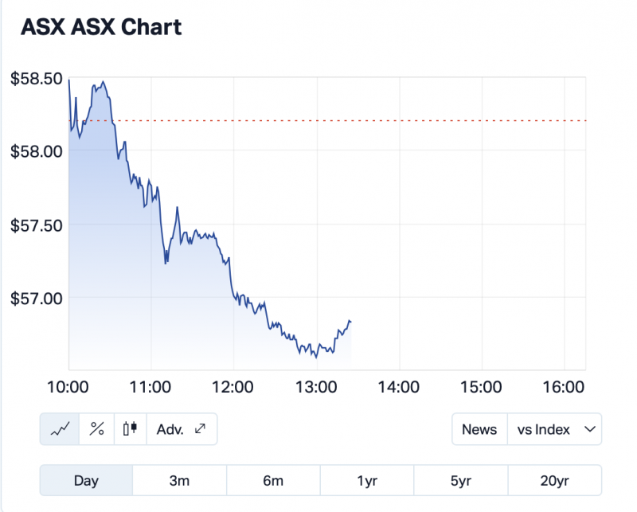Click the latest price point on line
This screenshot has height=512, width=637.
point(350,321)
